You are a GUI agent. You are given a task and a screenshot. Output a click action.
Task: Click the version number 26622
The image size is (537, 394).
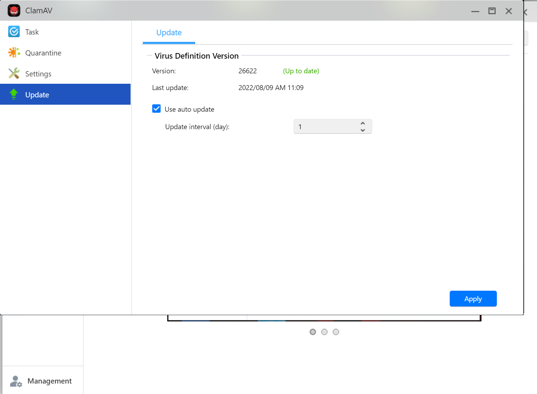[x=248, y=71]
